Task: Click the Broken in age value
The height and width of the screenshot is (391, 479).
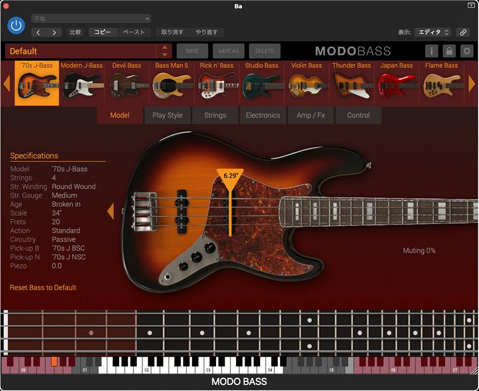Action: click(66, 204)
